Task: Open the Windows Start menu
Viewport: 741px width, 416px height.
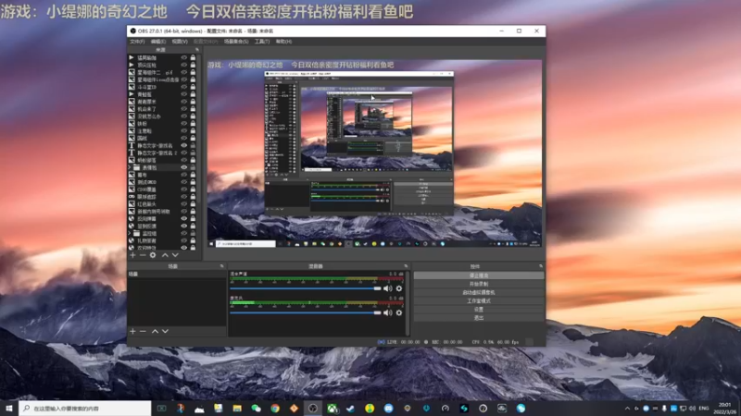Action: [9, 408]
